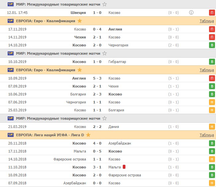Screen dimensions: 216x187
Task: Click orange Н badge for Косово–Дания match
Action: pyautogui.click(x=211, y=127)
